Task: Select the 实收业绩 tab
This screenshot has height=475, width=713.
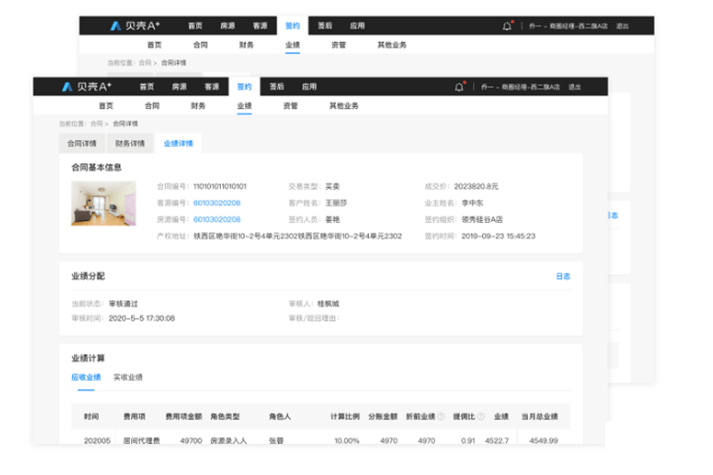Action: [x=127, y=377]
